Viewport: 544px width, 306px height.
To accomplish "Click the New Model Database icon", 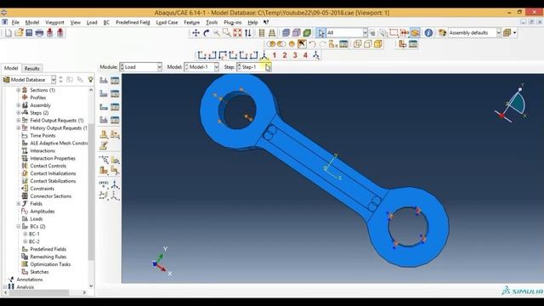I will click(x=8, y=33).
